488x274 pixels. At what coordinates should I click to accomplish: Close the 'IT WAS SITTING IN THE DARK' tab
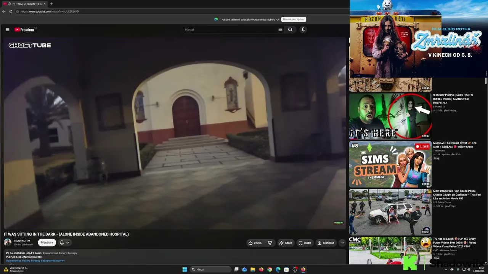click(x=45, y=4)
